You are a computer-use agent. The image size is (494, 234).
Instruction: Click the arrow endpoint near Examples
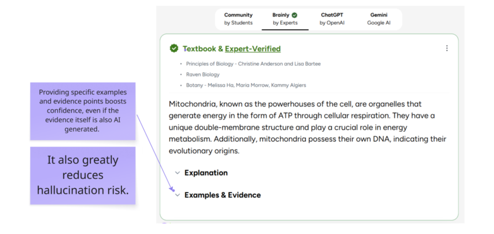click(x=173, y=190)
